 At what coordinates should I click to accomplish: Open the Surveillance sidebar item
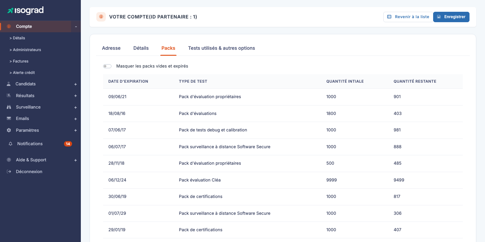click(x=40, y=107)
